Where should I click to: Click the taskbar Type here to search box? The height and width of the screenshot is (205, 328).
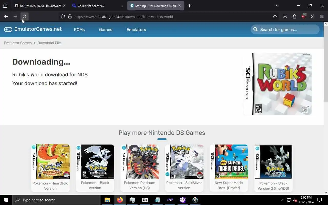pos(56,200)
